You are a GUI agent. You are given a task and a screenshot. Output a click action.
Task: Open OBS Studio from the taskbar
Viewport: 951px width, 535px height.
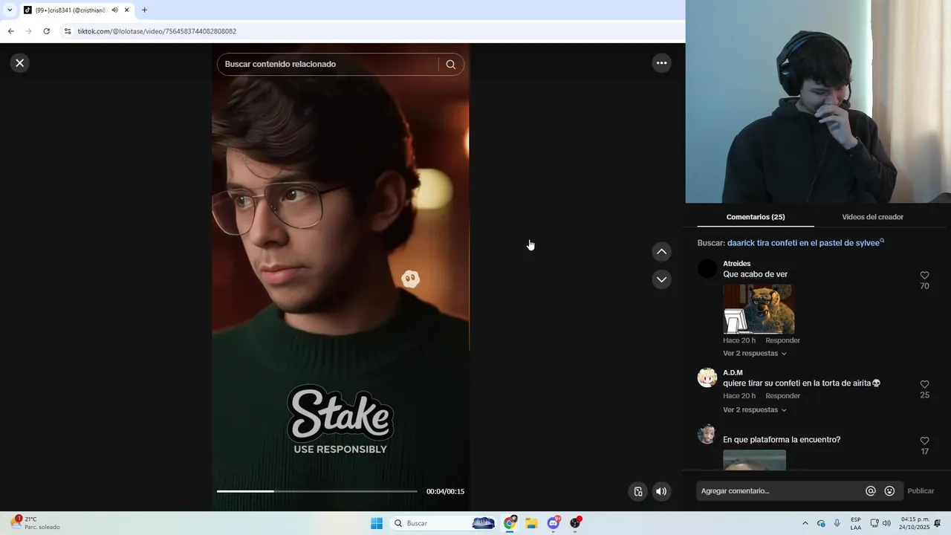point(575,523)
